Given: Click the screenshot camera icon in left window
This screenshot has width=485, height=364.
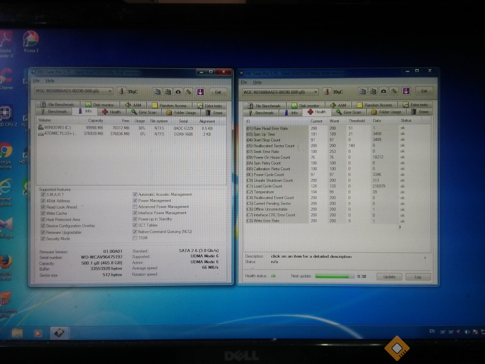Looking at the screenshot, I should coord(178,92).
